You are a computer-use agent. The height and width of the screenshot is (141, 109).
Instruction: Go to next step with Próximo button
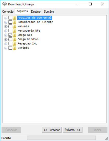[x=73, y=130]
